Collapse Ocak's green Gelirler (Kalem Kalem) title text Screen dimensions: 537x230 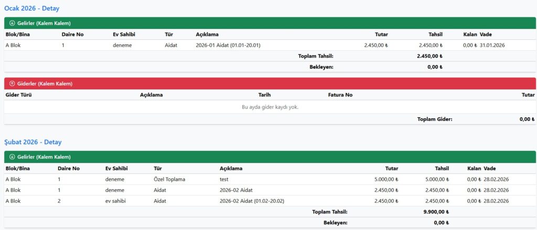pyautogui.click(x=44, y=23)
